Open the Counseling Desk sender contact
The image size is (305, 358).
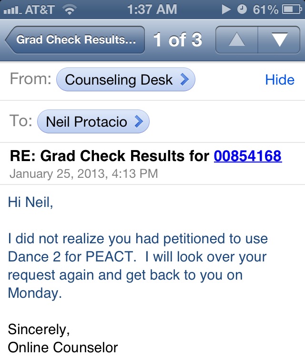[x=119, y=80]
